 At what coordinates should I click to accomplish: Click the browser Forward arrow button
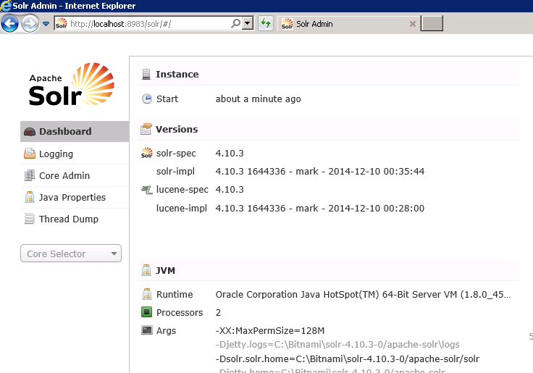30,24
